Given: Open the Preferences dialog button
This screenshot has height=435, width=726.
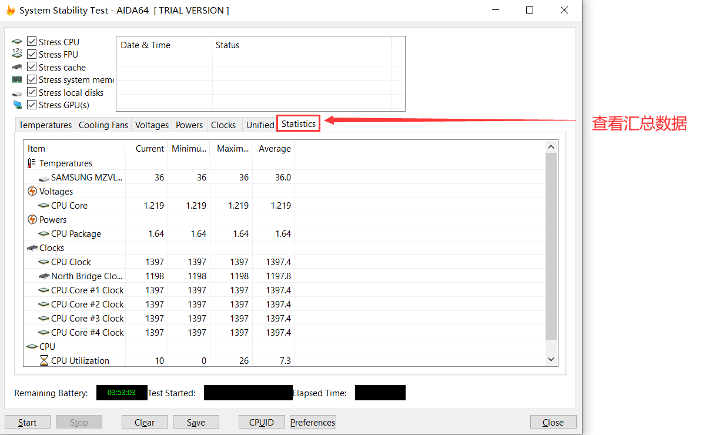Looking at the screenshot, I should (x=313, y=422).
